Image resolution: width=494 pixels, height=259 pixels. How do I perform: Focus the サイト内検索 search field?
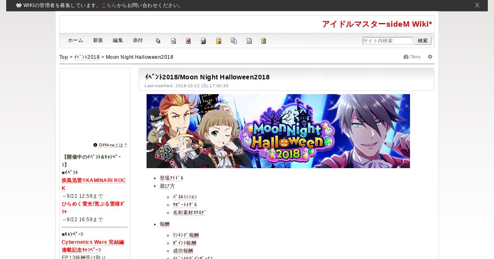(x=387, y=41)
